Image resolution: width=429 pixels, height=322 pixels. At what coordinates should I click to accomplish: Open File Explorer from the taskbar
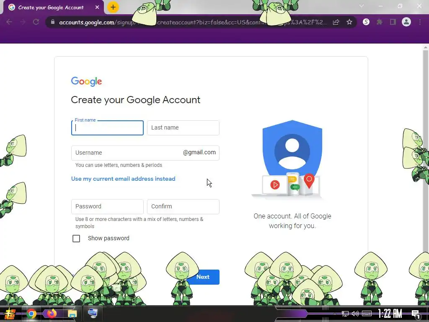pyautogui.click(x=72, y=314)
